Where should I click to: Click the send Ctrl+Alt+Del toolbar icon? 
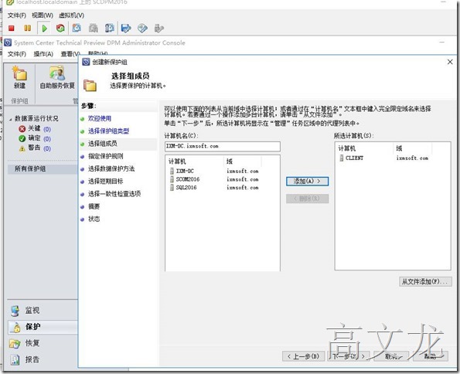pyautogui.click(x=126, y=28)
